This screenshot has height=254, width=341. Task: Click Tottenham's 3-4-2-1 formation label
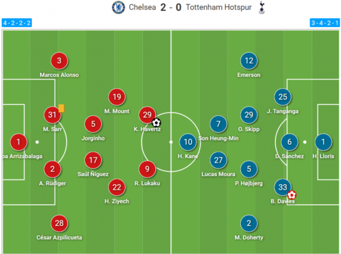325,23
